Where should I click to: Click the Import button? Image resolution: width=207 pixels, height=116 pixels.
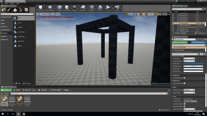17,90
